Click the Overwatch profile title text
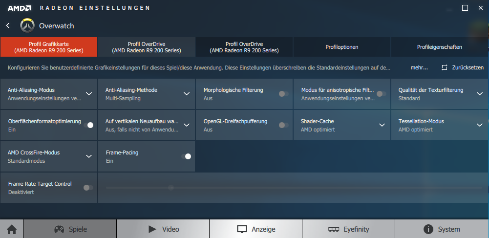 coord(57,26)
